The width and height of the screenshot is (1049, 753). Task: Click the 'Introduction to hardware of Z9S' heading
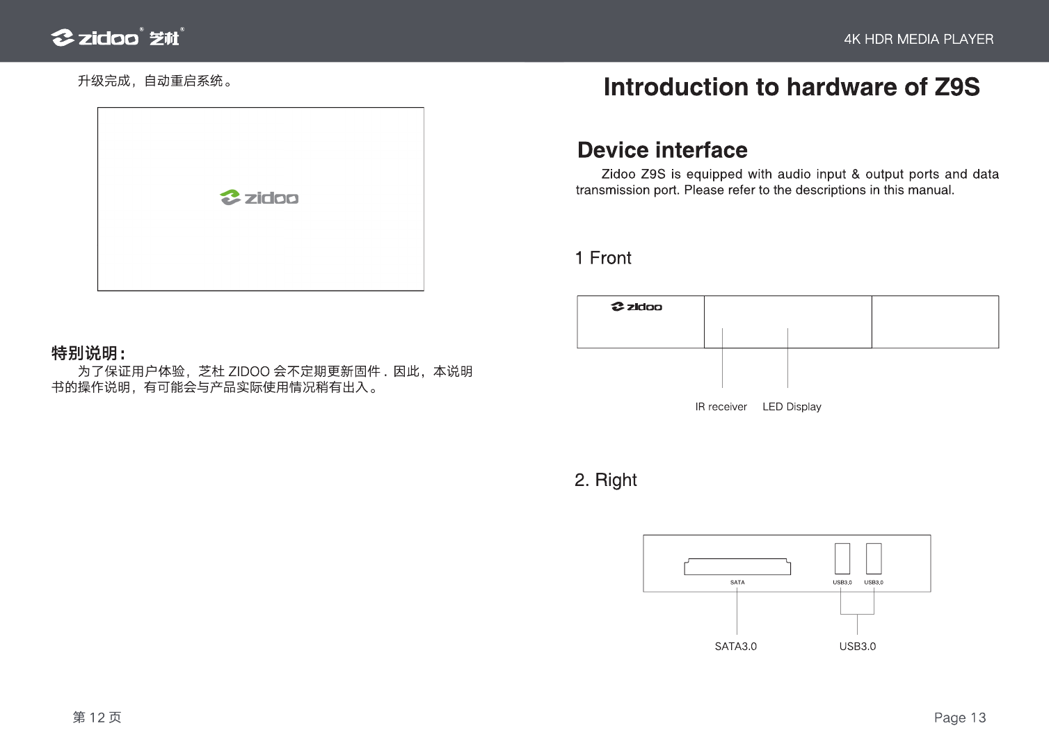point(792,87)
